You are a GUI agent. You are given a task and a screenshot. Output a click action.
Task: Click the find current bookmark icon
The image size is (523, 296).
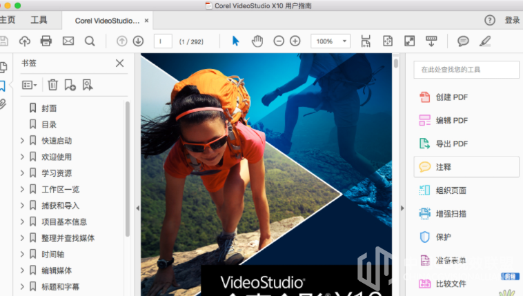88,85
